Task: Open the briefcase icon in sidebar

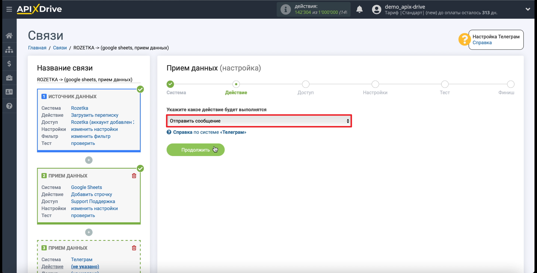Action: click(9, 78)
